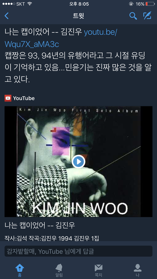The image size is (157, 279).
Task: Go back using the top-left chevron
Action: pos(7,16)
